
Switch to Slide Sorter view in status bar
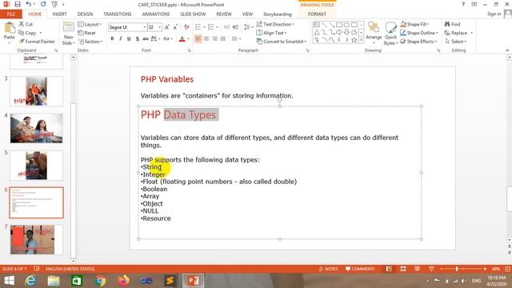point(403,269)
